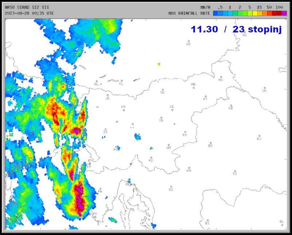
Task: Click the blue rain cell near LJ
Action: coord(138,137)
